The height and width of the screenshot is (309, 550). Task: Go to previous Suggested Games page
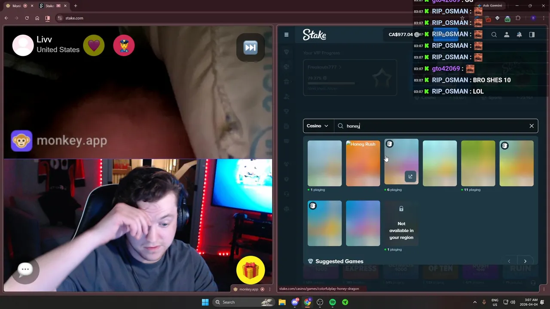(x=509, y=261)
